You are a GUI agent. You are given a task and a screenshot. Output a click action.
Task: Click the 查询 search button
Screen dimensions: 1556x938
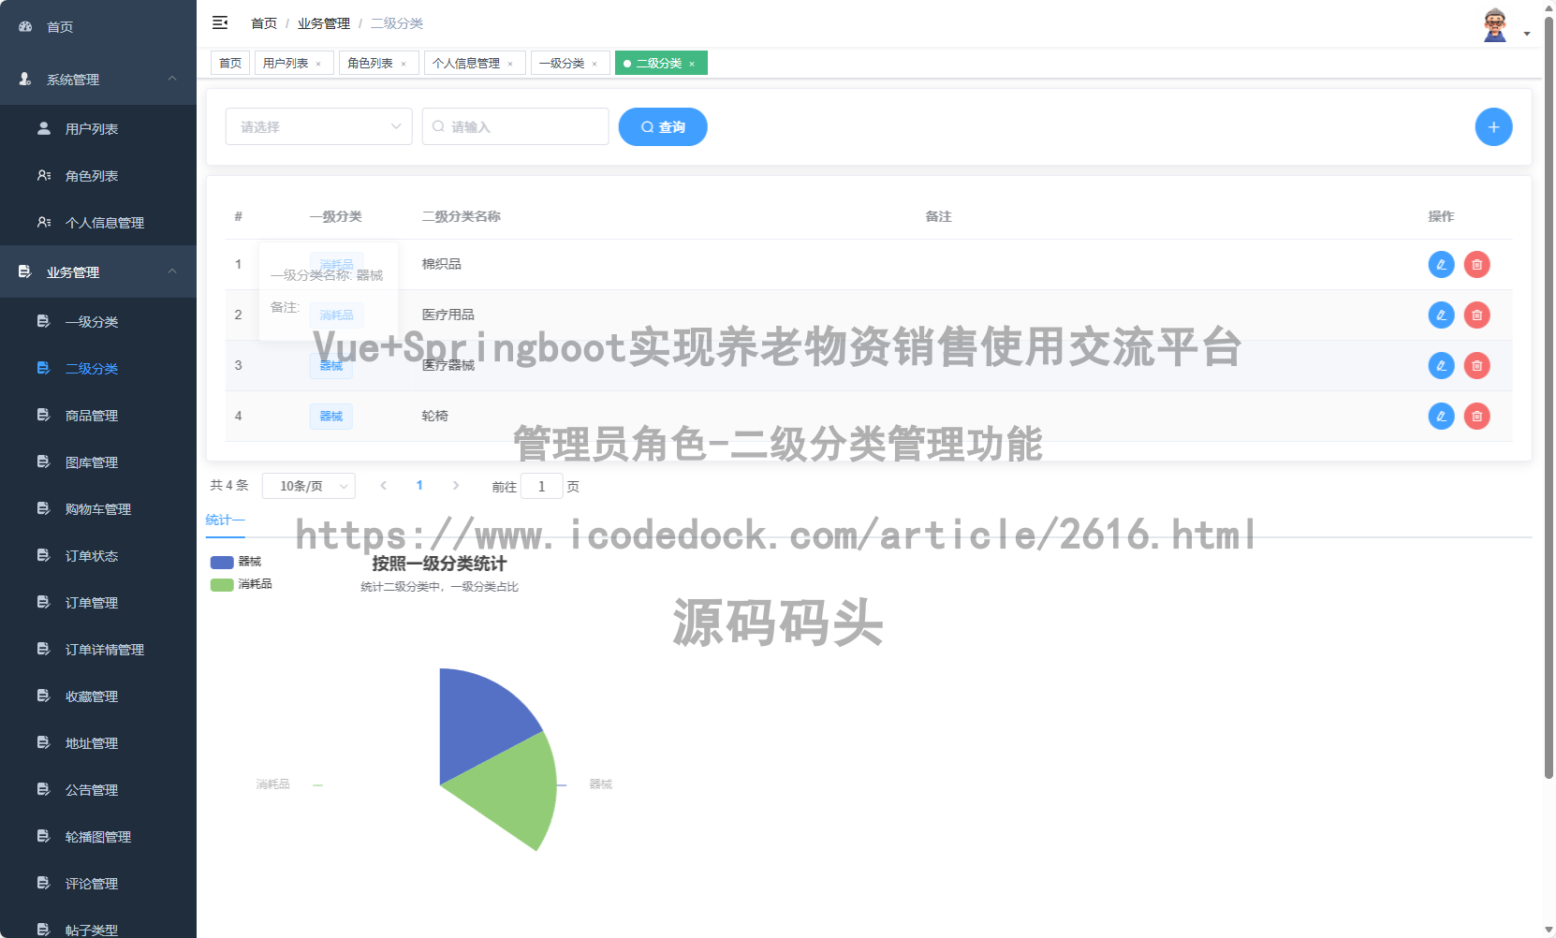[x=662, y=126]
